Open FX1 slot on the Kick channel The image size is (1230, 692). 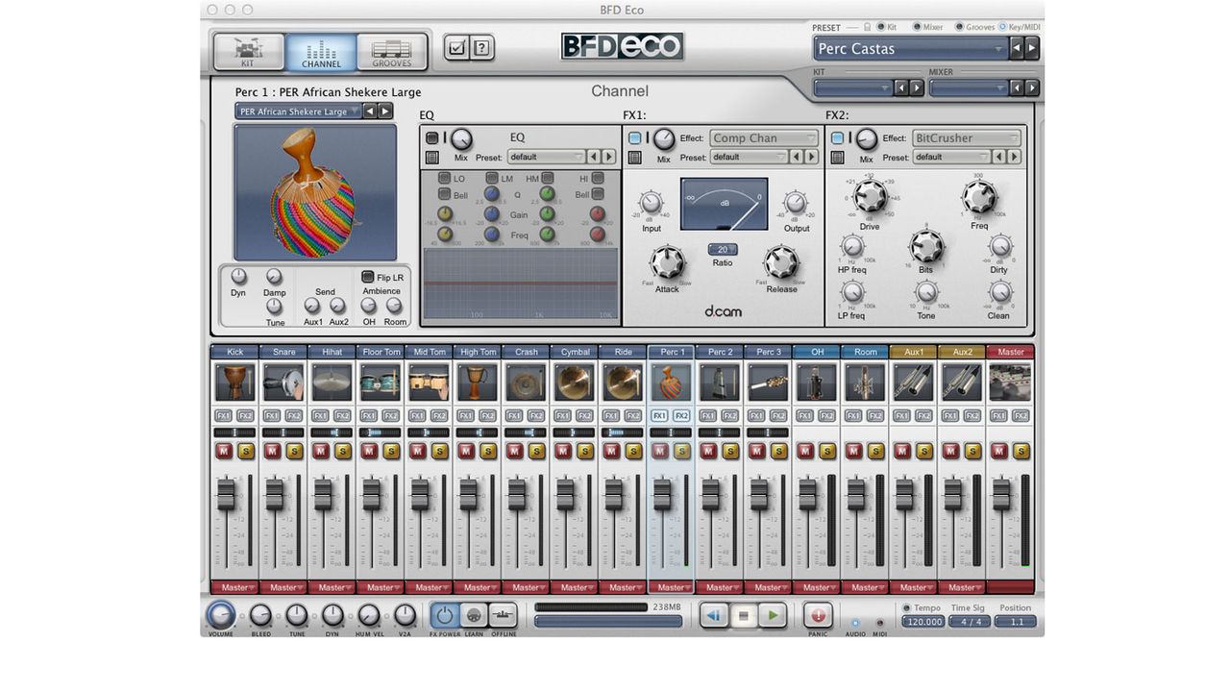224,416
